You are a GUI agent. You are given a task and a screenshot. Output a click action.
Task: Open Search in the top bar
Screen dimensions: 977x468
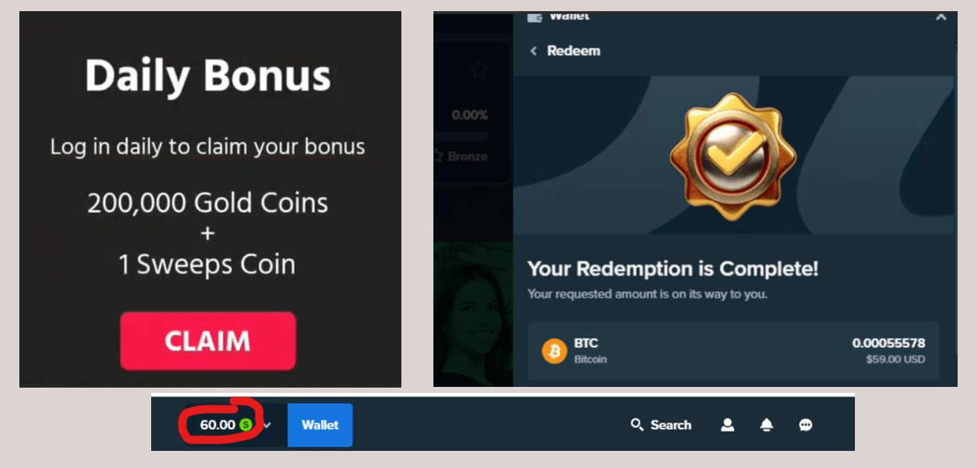(661, 425)
